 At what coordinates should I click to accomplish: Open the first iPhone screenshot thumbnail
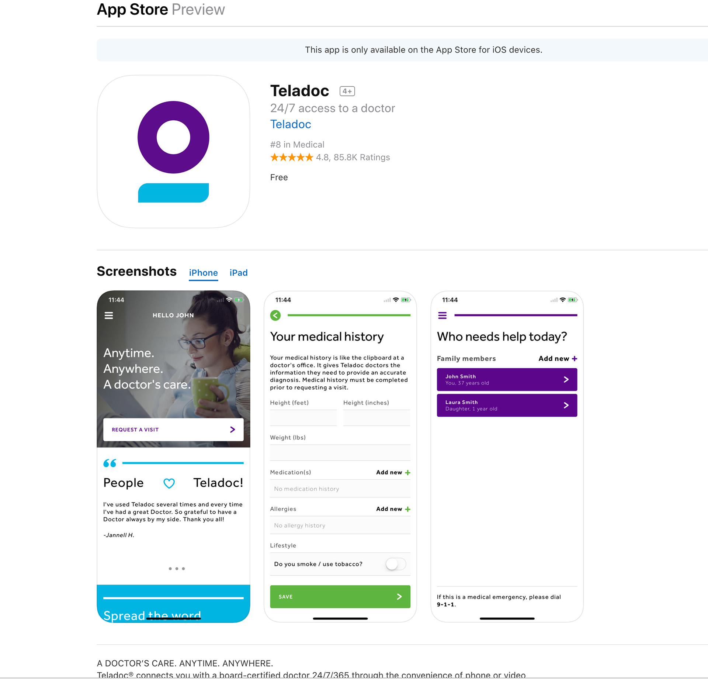(173, 457)
